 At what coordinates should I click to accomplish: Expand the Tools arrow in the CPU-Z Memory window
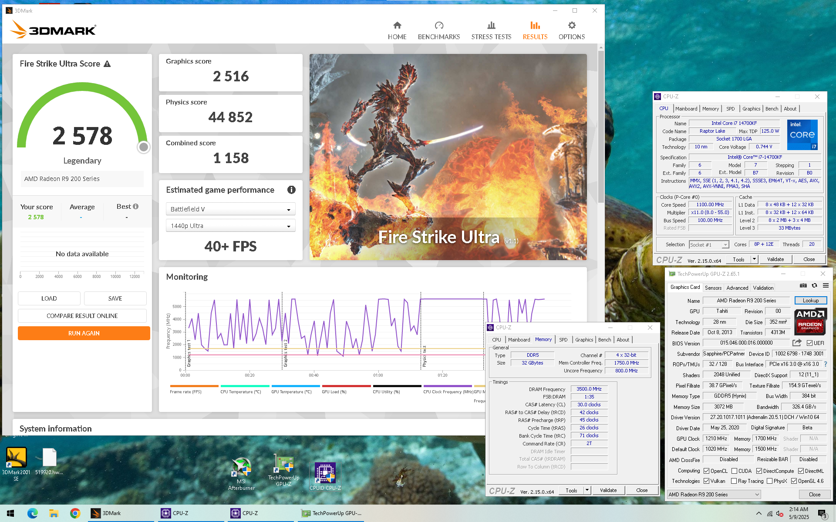(587, 490)
